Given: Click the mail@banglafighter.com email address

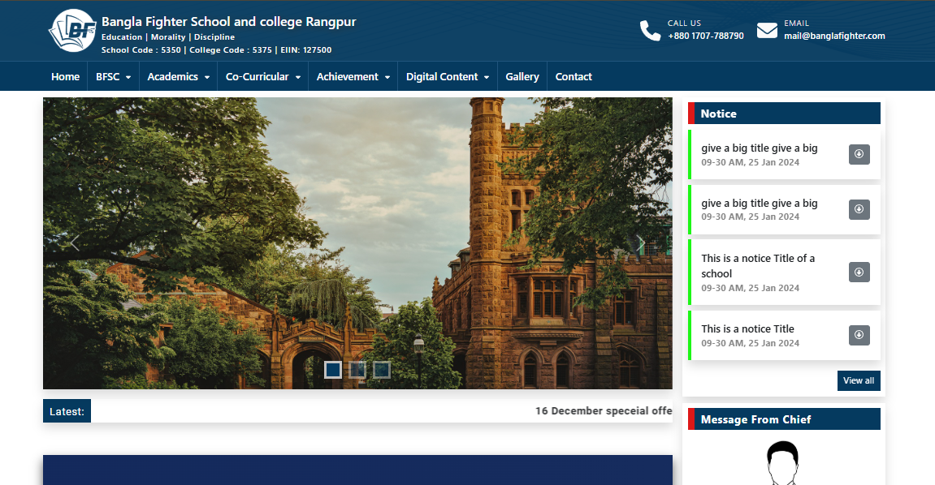Looking at the screenshot, I should click(834, 36).
